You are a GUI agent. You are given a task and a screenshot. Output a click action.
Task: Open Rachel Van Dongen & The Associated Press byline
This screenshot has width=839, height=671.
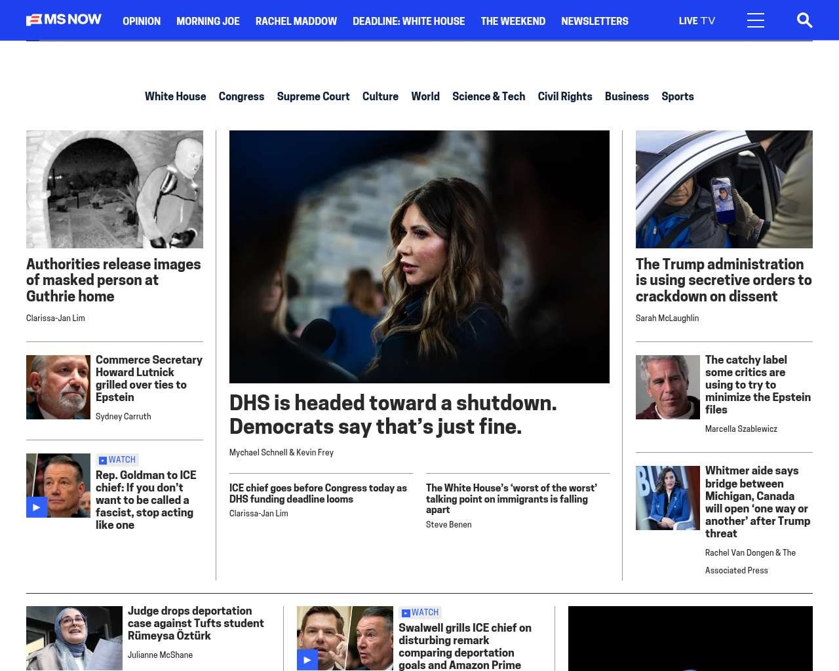pyautogui.click(x=751, y=562)
